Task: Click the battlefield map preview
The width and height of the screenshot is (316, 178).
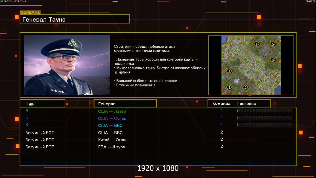Action: pos(251,65)
